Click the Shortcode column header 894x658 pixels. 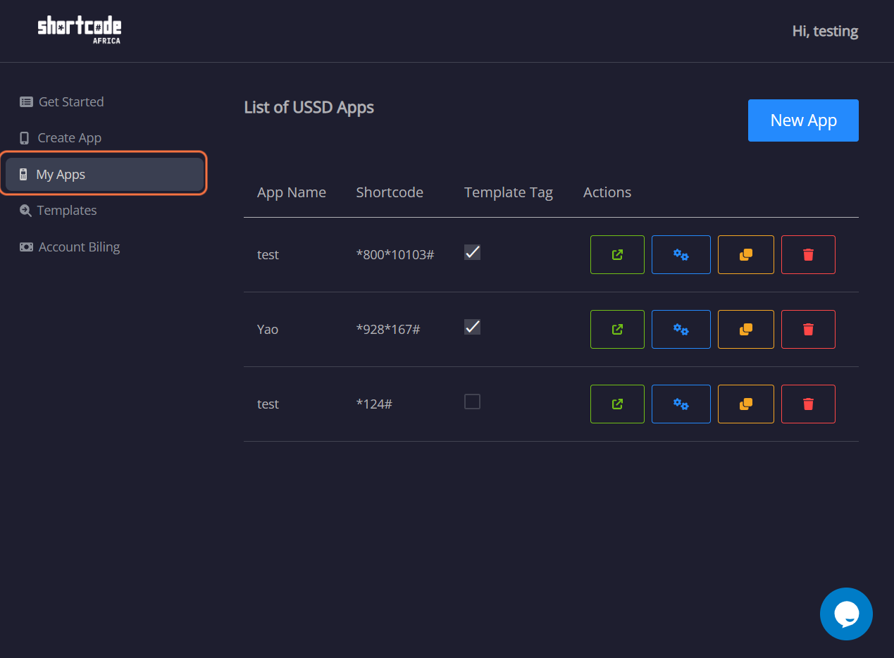pos(390,192)
